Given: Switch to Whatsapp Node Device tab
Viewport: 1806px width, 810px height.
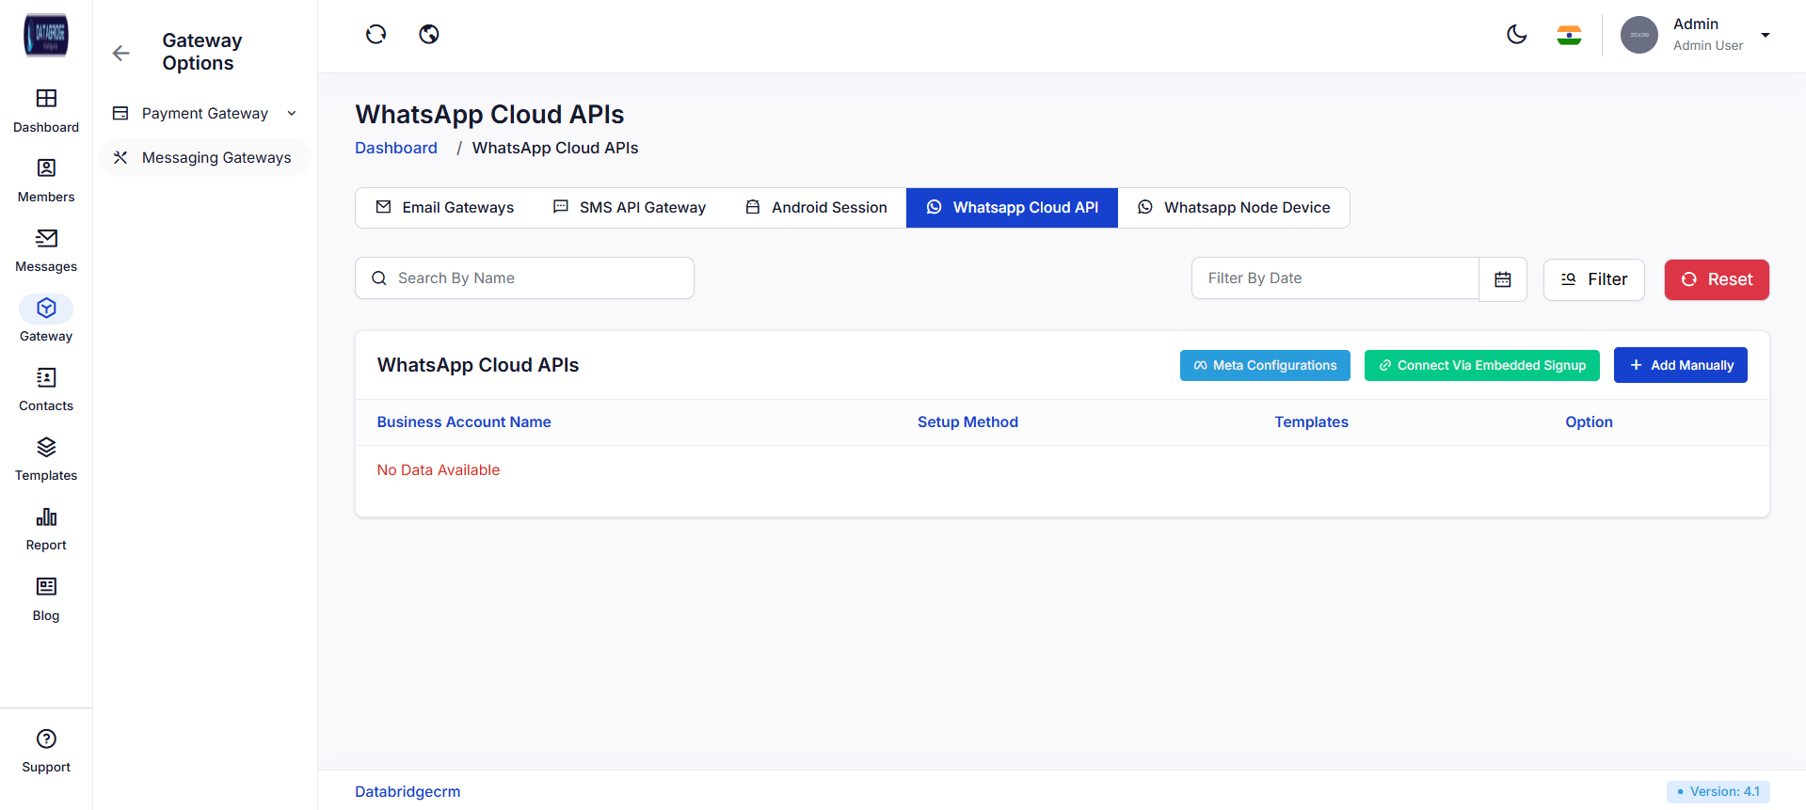Looking at the screenshot, I should click(1234, 208).
